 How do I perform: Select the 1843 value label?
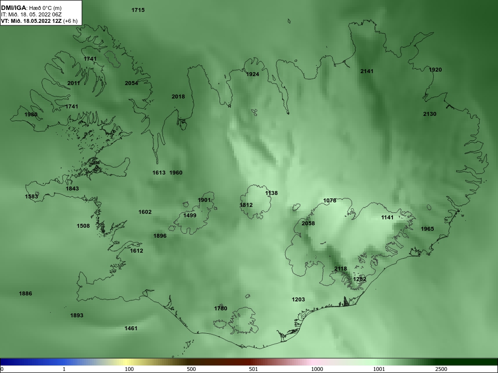[x=72, y=188]
